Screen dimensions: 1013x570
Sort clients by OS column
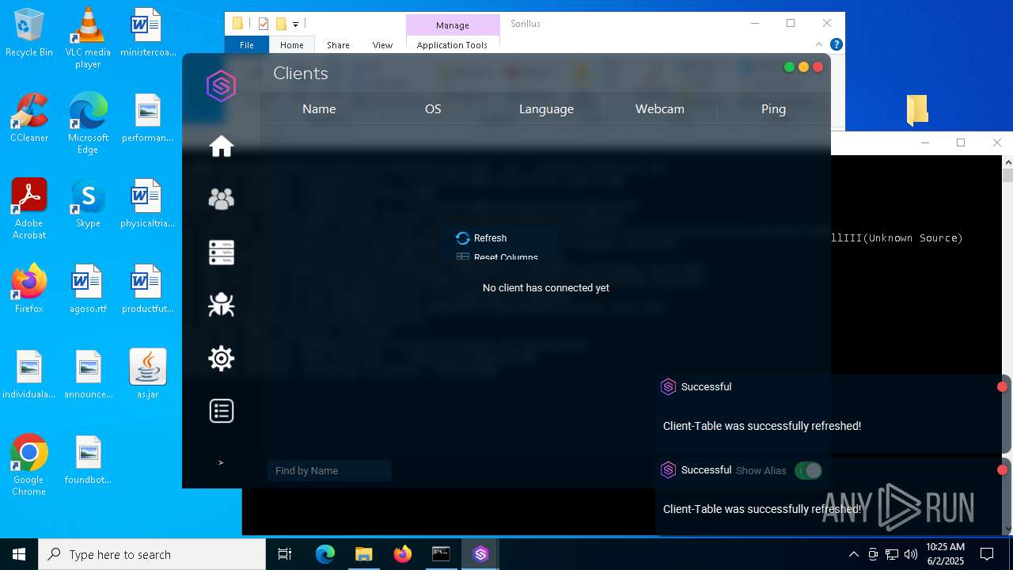coord(433,109)
